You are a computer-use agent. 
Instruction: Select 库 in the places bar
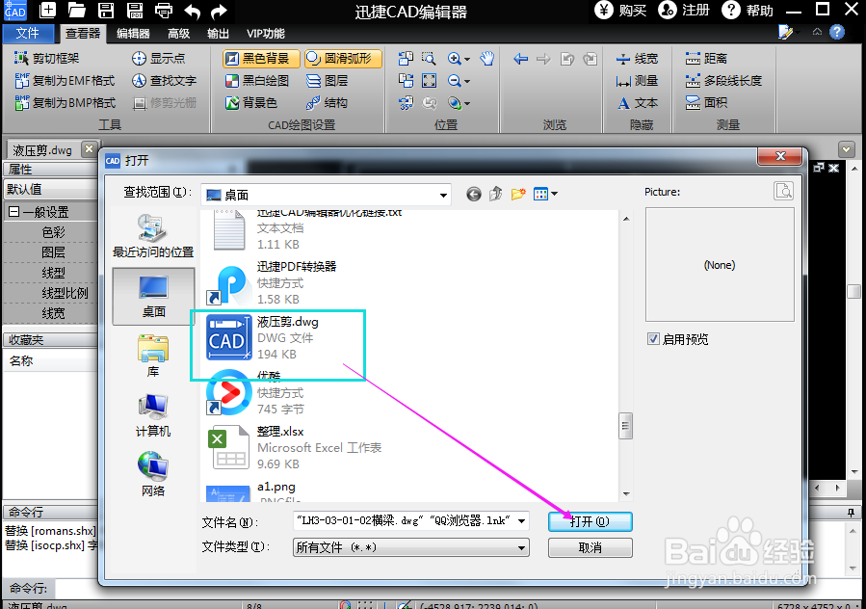click(x=153, y=356)
